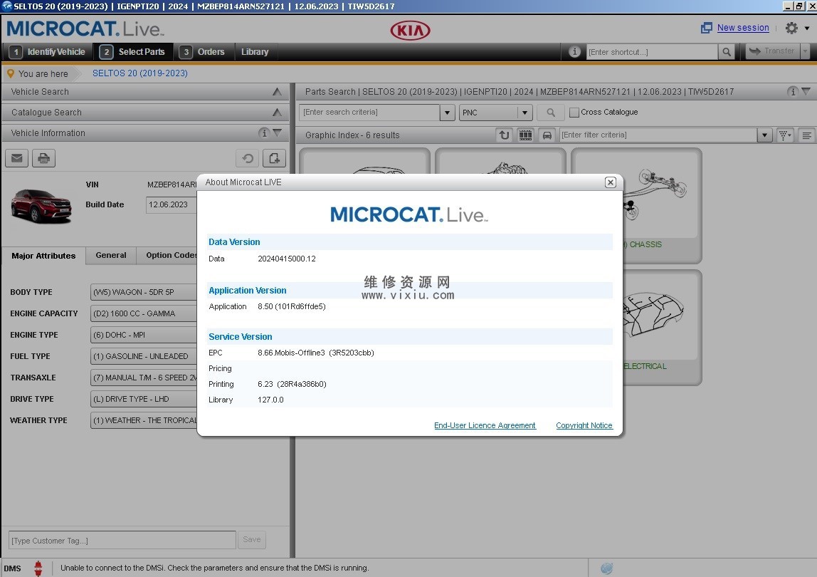Click the Save customer tag button
Image resolution: width=817 pixels, height=577 pixels.
pyautogui.click(x=252, y=539)
